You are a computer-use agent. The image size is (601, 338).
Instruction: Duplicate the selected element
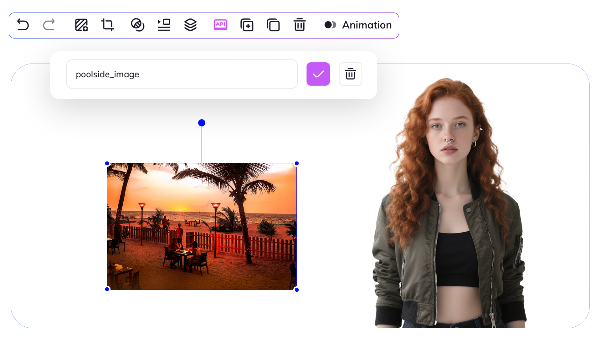click(247, 25)
